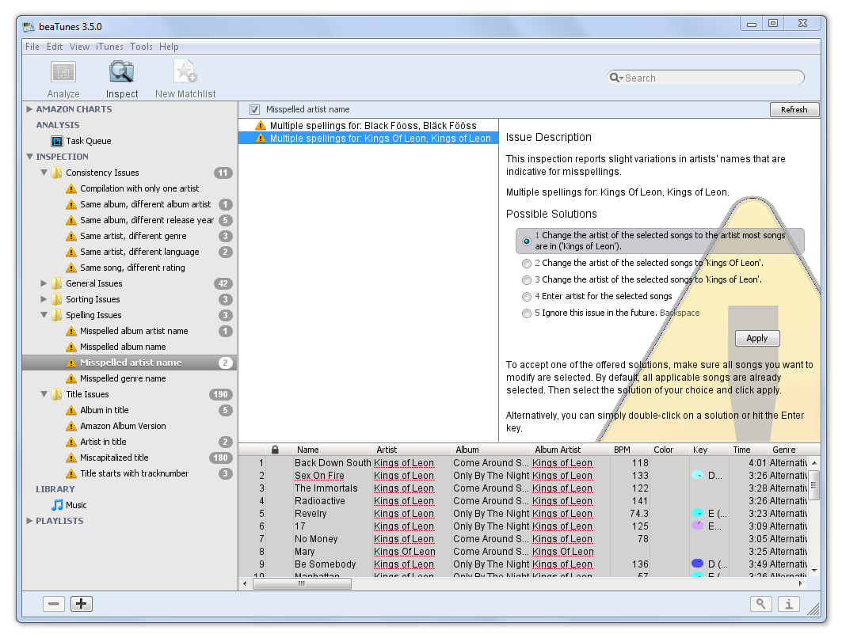
Task: Click the purple color swatch for song 17
Action: 697,526
